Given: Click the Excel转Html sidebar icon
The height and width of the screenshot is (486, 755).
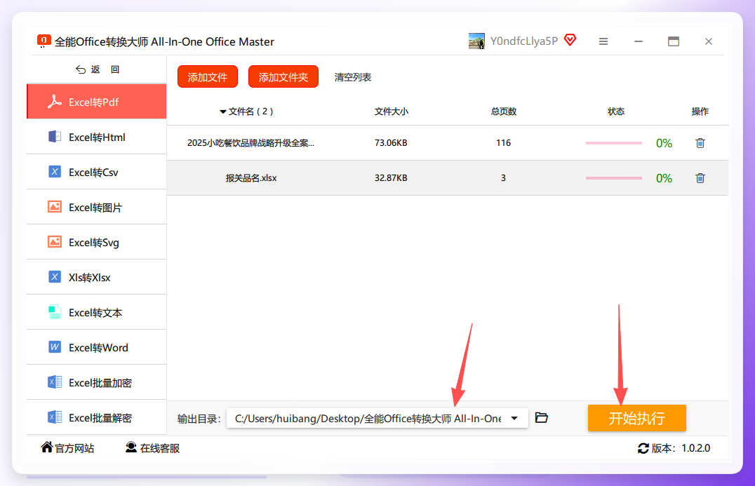Looking at the screenshot, I should pos(55,137).
